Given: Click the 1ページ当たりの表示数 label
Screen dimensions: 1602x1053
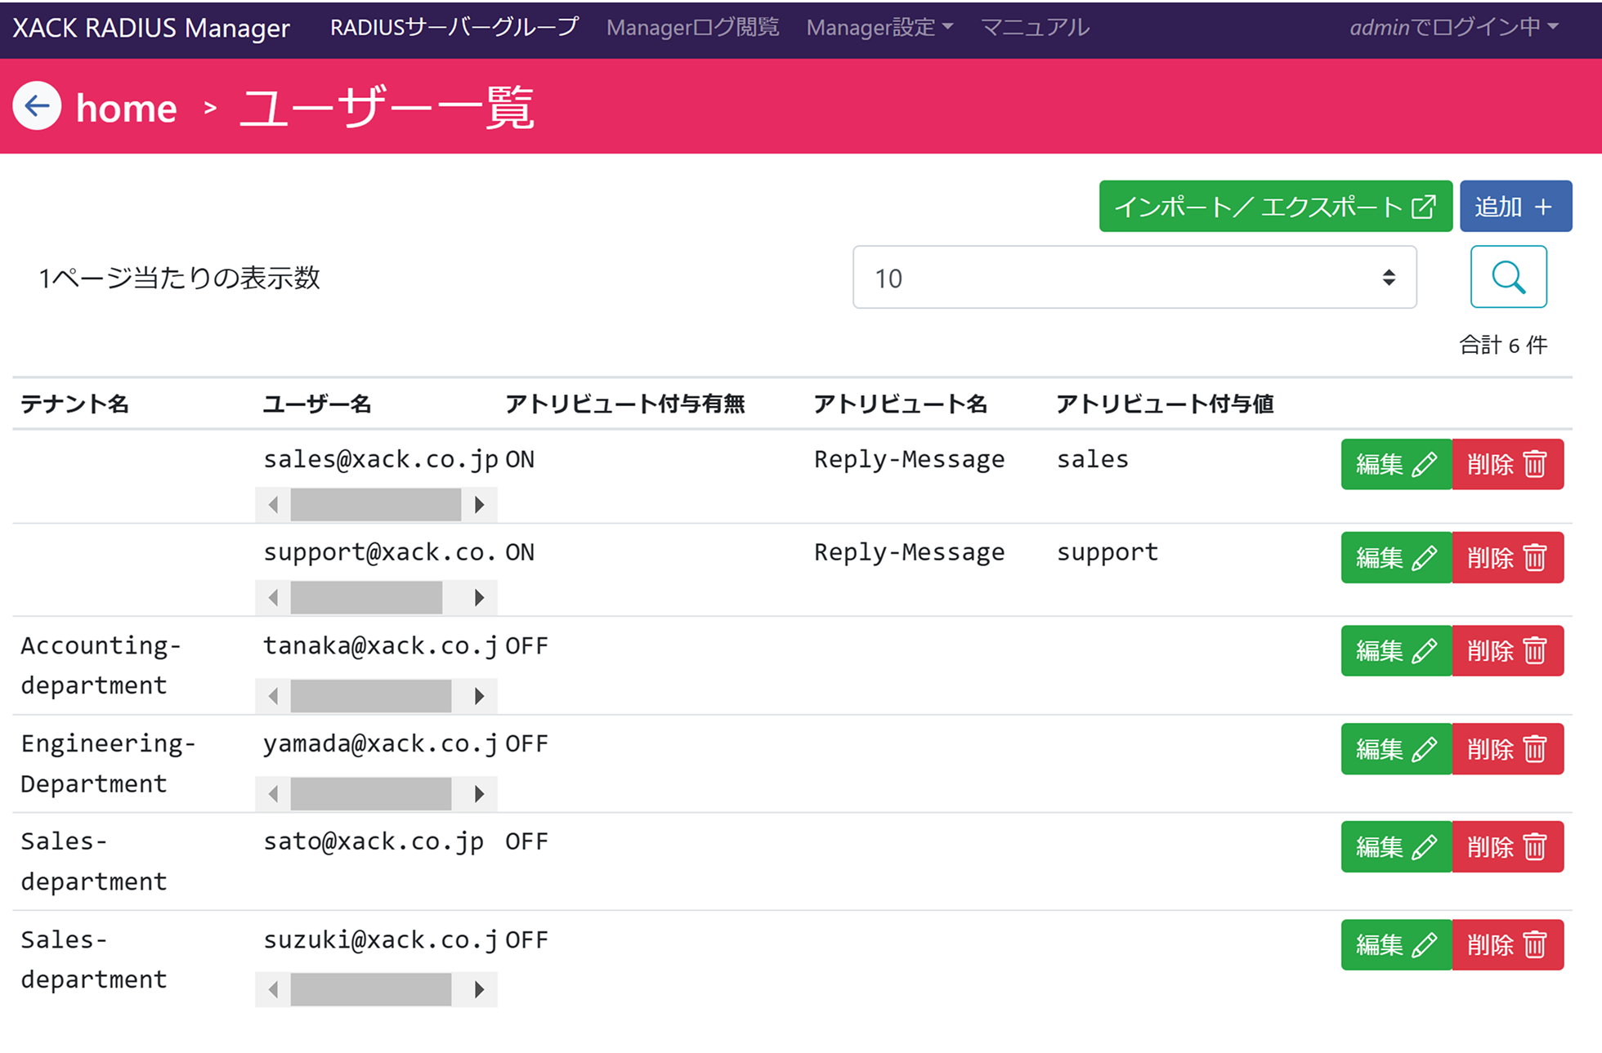Looking at the screenshot, I should pyautogui.click(x=180, y=278).
